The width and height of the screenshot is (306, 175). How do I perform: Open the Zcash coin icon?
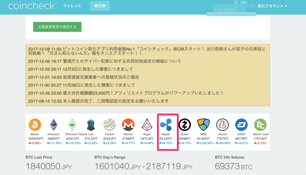(x=185, y=125)
